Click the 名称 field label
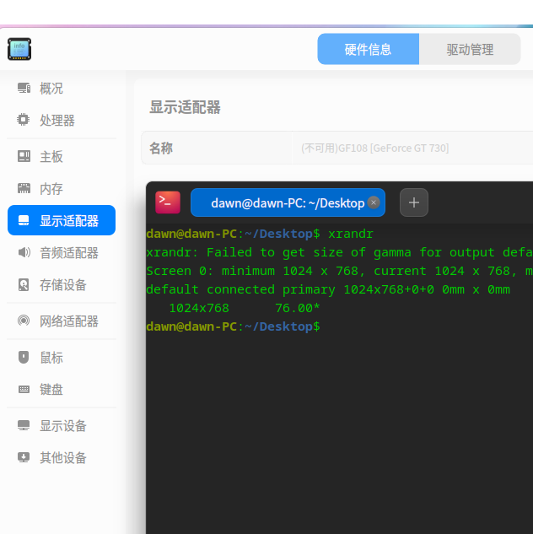This screenshot has width=533, height=534. [x=160, y=148]
